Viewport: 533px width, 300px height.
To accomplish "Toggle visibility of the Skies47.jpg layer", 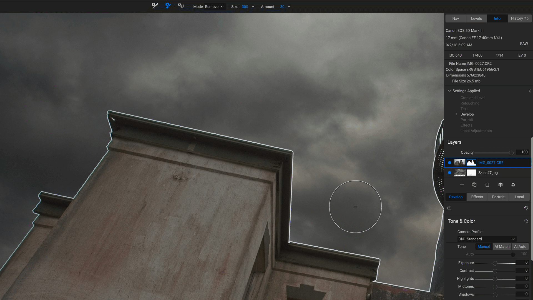I will click(449, 173).
